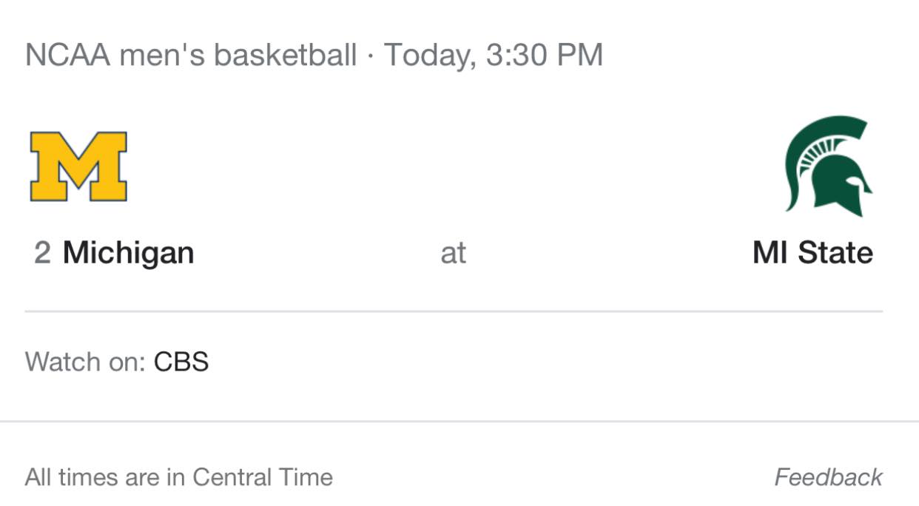The width and height of the screenshot is (919, 506).
Task: Click the empty card area between both logos
Action: click(x=453, y=166)
